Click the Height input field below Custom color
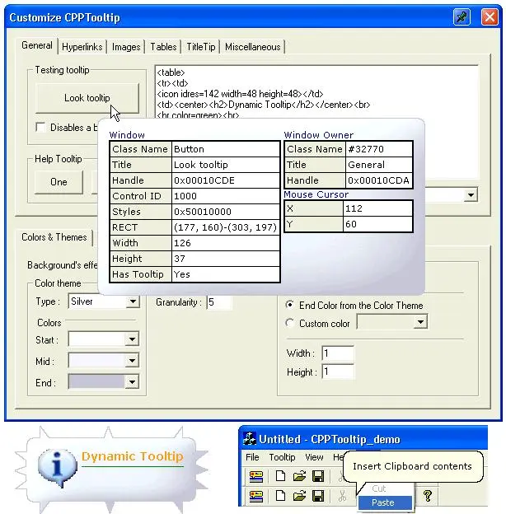Image resolution: width=506 pixels, height=514 pixels. point(337,371)
